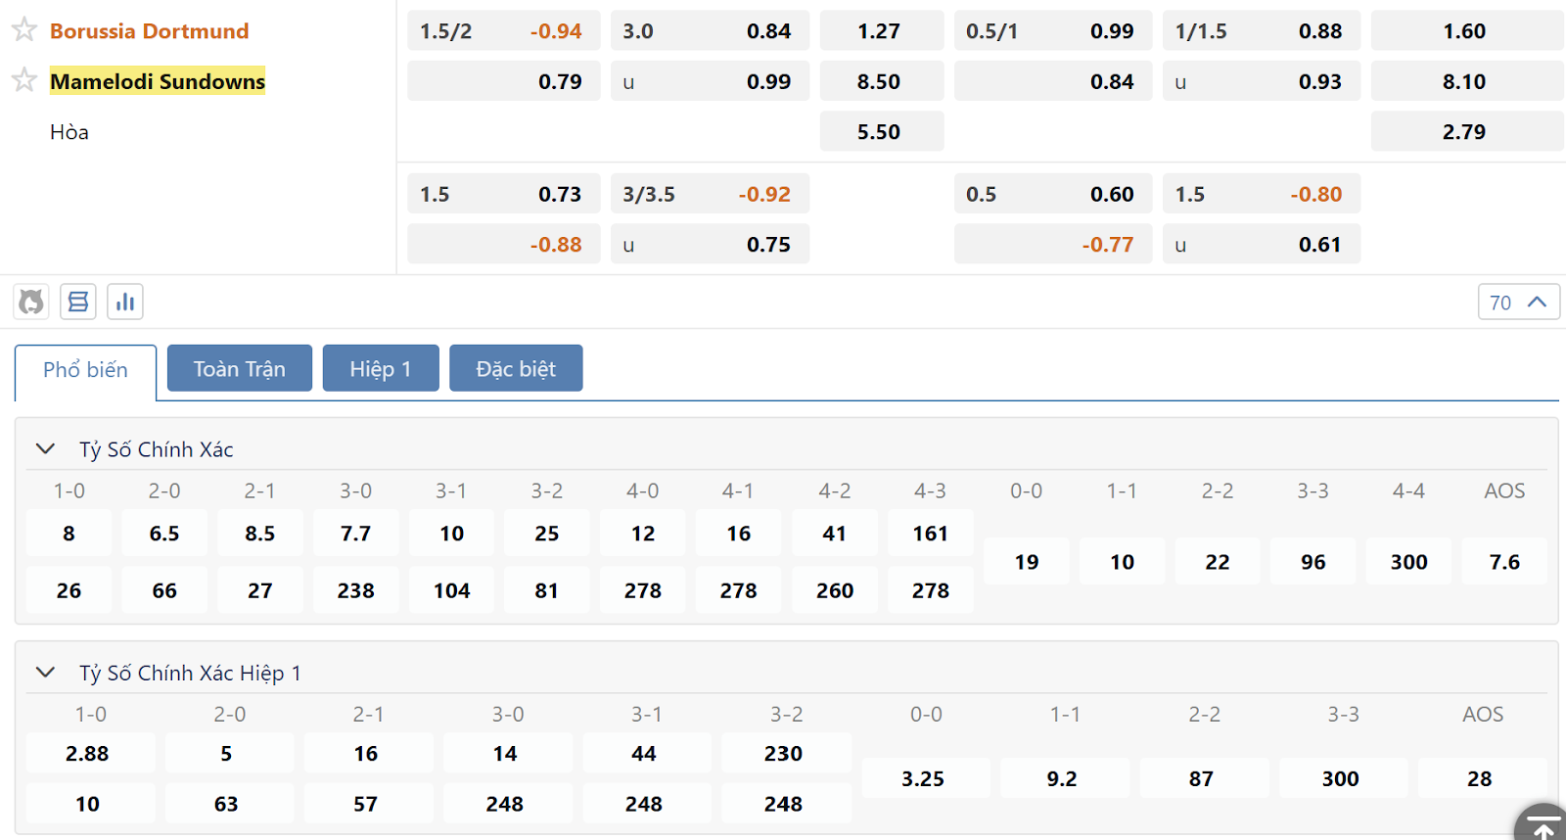Pick first half draw odds 2.79
Image resolution: width=1566 pixels, height=840 pixels.
point(1466,131)
